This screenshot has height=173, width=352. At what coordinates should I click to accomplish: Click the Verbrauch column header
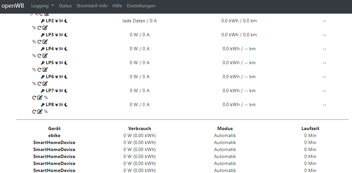click(139, 128)
